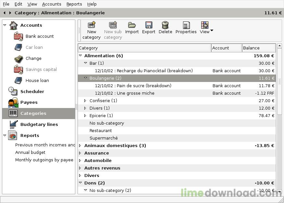Click the Reports pie chart icon
The height and width of the screenshot is (203, 284).
[x=13, y=135]
